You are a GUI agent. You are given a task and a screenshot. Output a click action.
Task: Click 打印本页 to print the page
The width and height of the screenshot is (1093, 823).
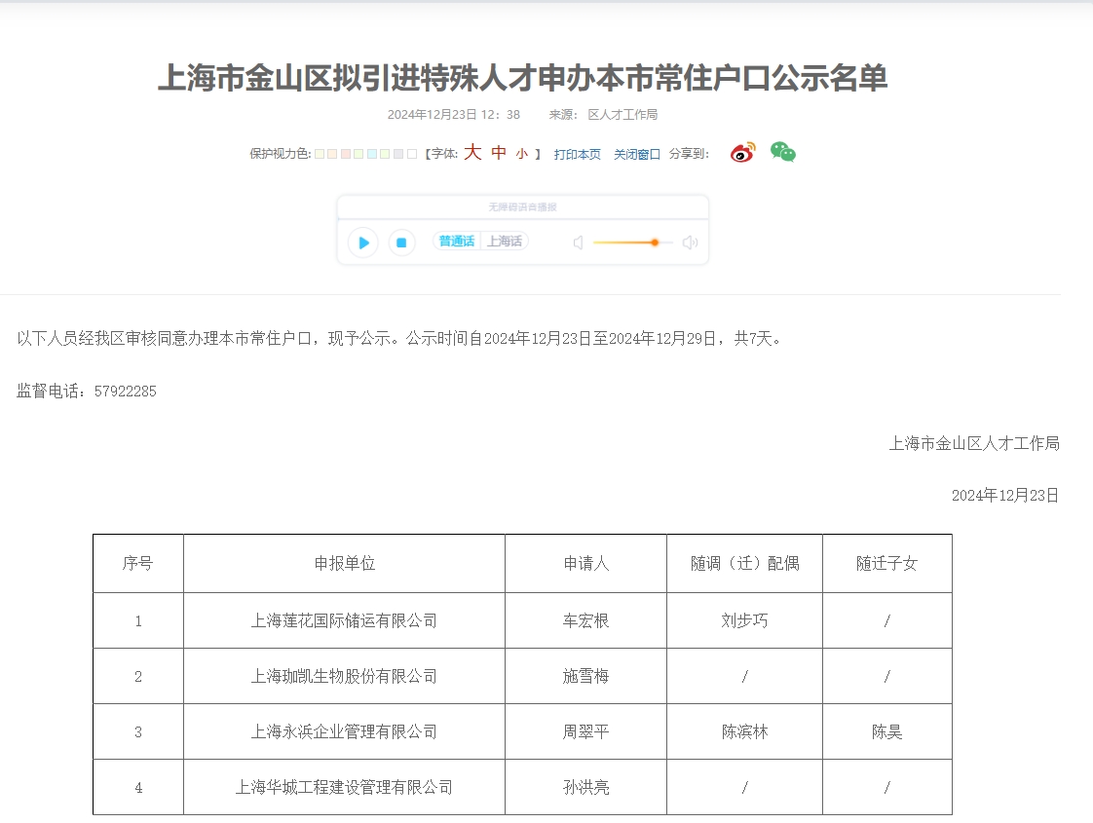[578, 154]
